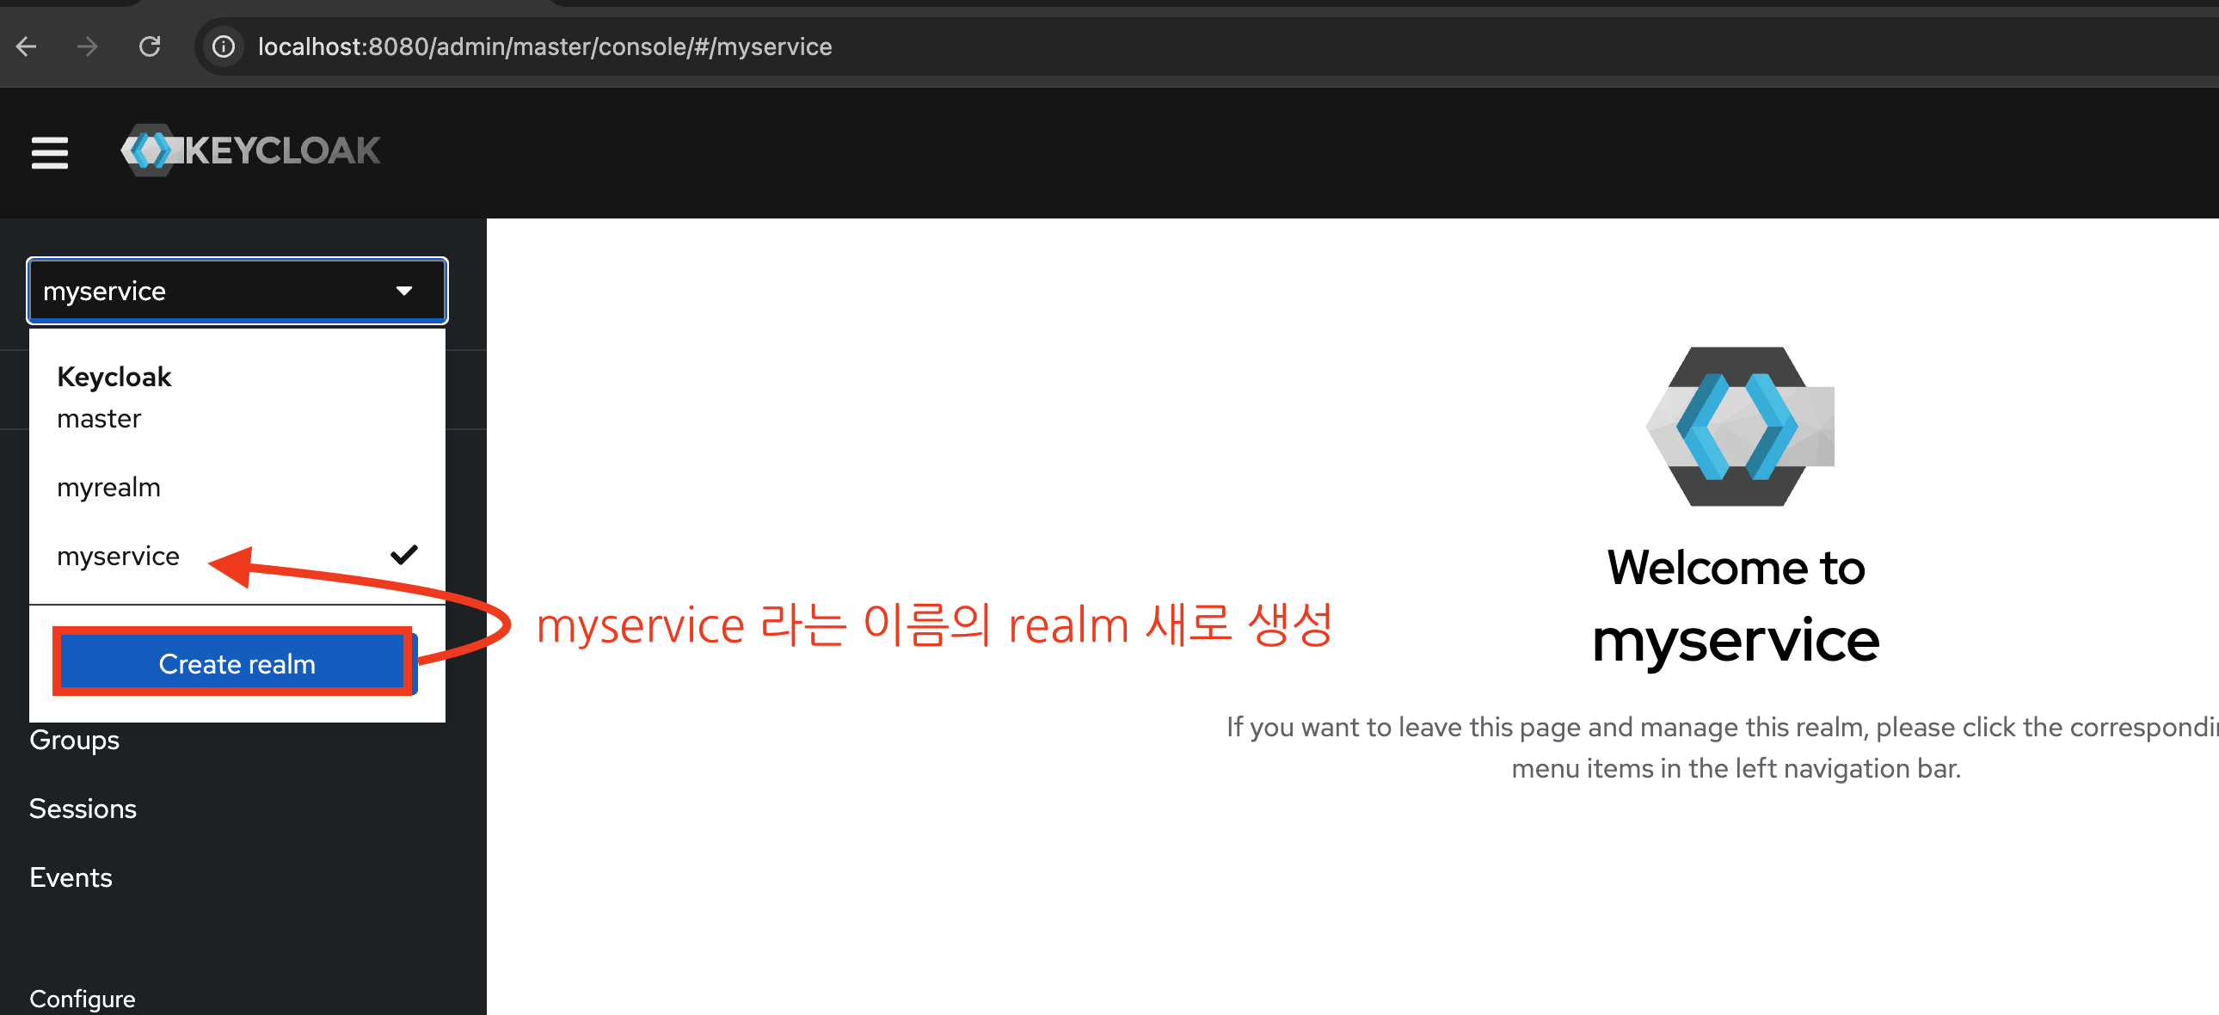2219x1015 pixels.
Task: Reload the page with refresh icon
Action: coord(150,46)
